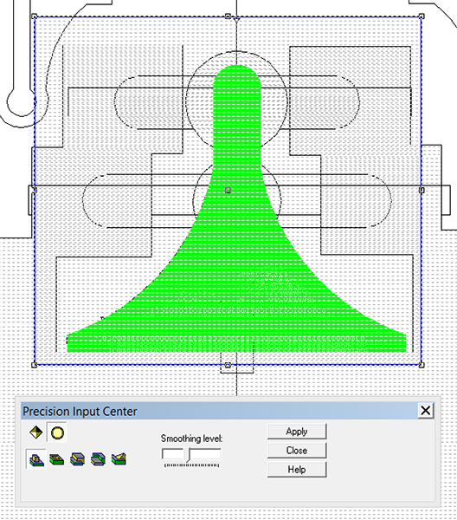Select the diamond-shaped profile icon
The image size is (457, 520).
[36, 432]
